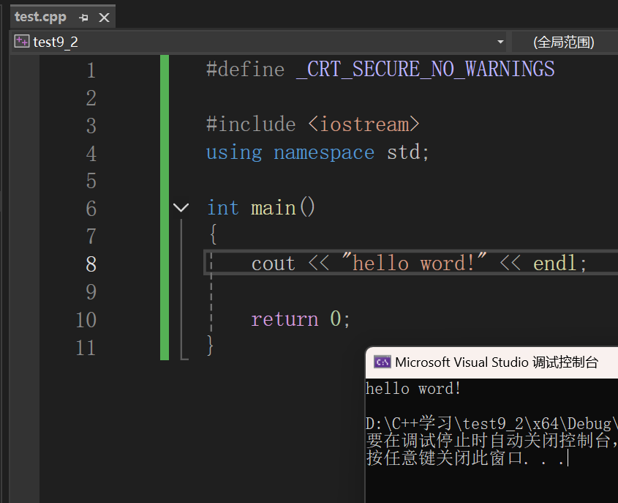The height and width of the screenshot is (503, 618).
Task: Click the using keyword on line 4
Action: point(234,153)
